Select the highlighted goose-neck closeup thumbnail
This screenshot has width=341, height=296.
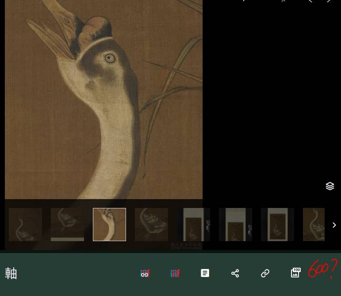(109, 224)
